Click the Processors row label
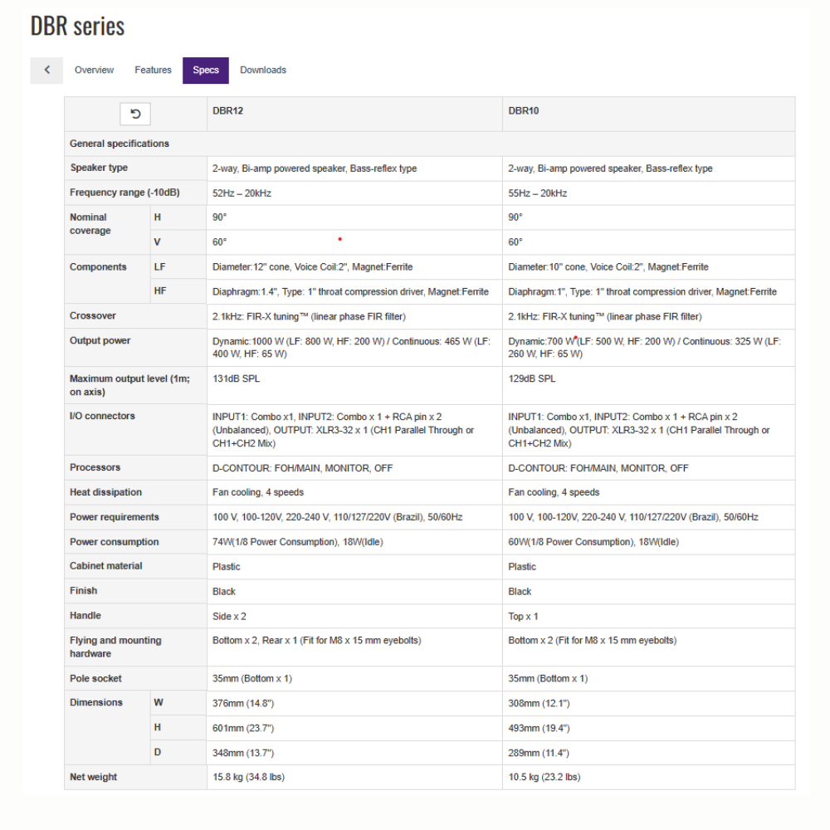 [95, 467]
